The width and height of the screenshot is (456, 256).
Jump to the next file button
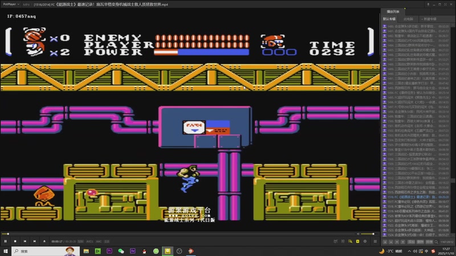[35, 241]
